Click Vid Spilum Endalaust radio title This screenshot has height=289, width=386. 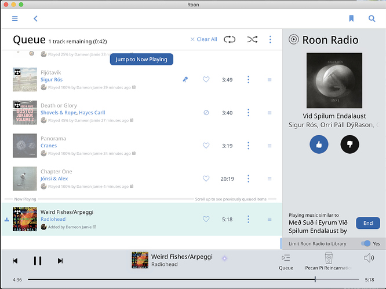click(x=334, y=116)
